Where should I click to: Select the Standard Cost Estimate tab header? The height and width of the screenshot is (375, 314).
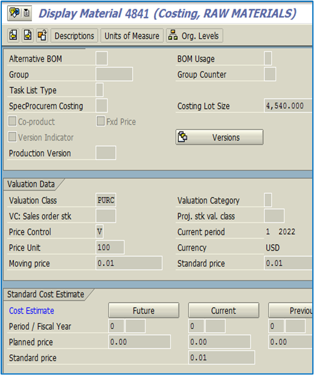coord(46,295)
